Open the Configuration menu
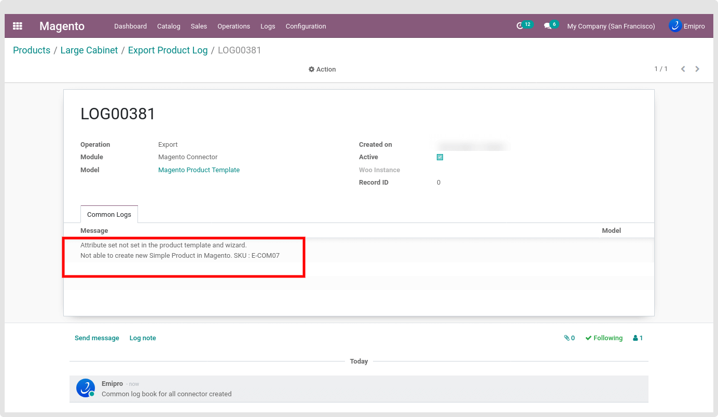The height and width of the screenshot is (417, 718). click(306, 26)
